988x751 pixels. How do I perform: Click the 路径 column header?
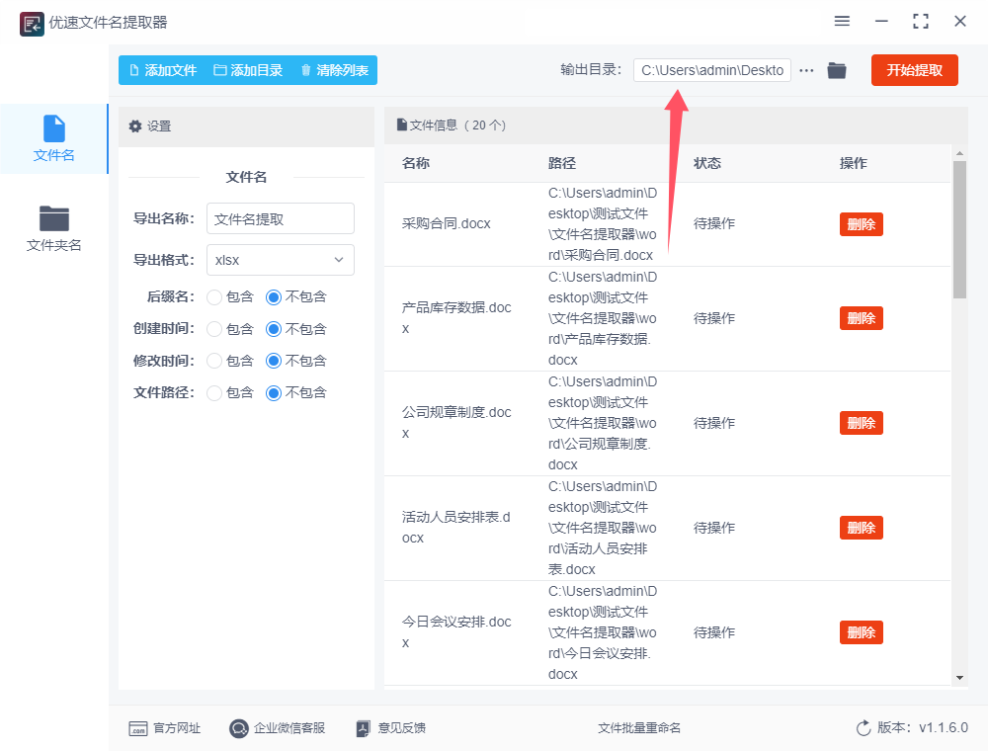562,163
